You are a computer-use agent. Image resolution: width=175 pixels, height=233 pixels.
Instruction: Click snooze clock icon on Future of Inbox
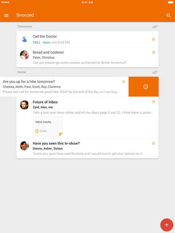point(154,101)
